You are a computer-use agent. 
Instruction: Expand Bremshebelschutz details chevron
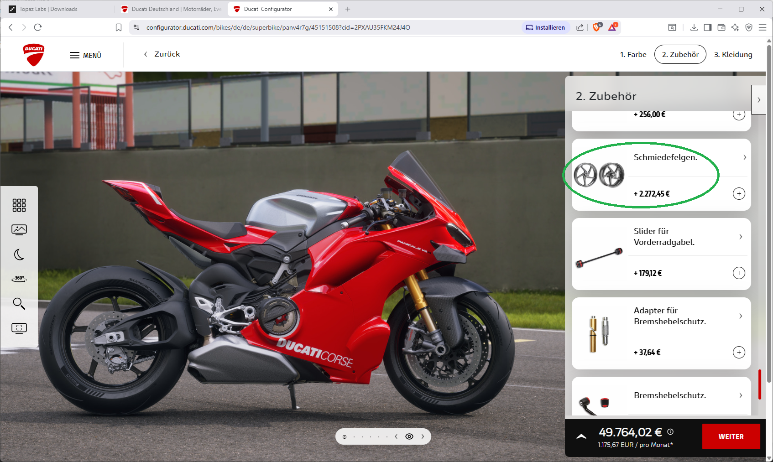pos(741,395)
